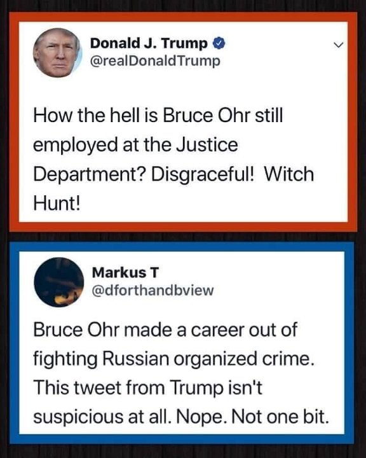The width and height of the screenshot is (366, 458).
Task: Open the @dforthandbview handle link
Action: click(153, 290)
